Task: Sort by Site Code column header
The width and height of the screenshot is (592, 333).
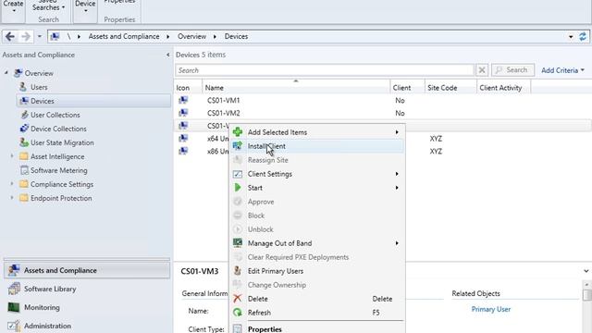Action: click(450, 88)
